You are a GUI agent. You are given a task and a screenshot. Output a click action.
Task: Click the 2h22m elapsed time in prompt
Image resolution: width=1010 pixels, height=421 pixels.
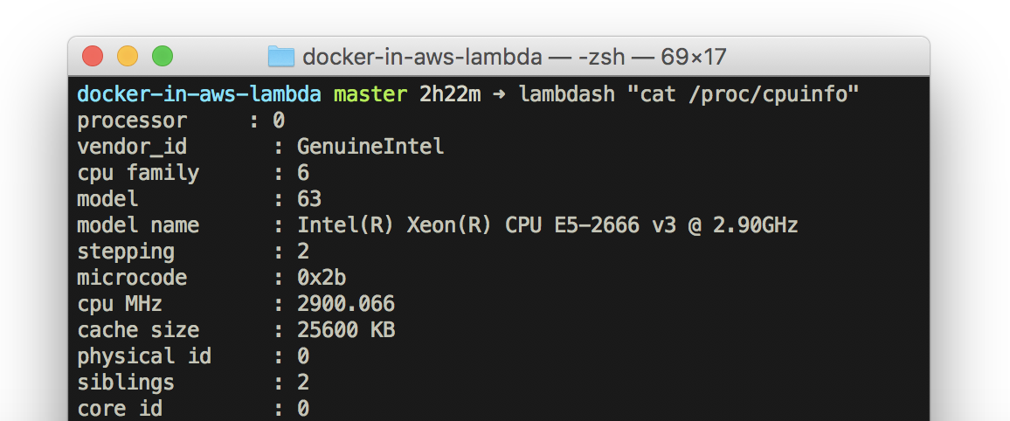click(450, 94)
